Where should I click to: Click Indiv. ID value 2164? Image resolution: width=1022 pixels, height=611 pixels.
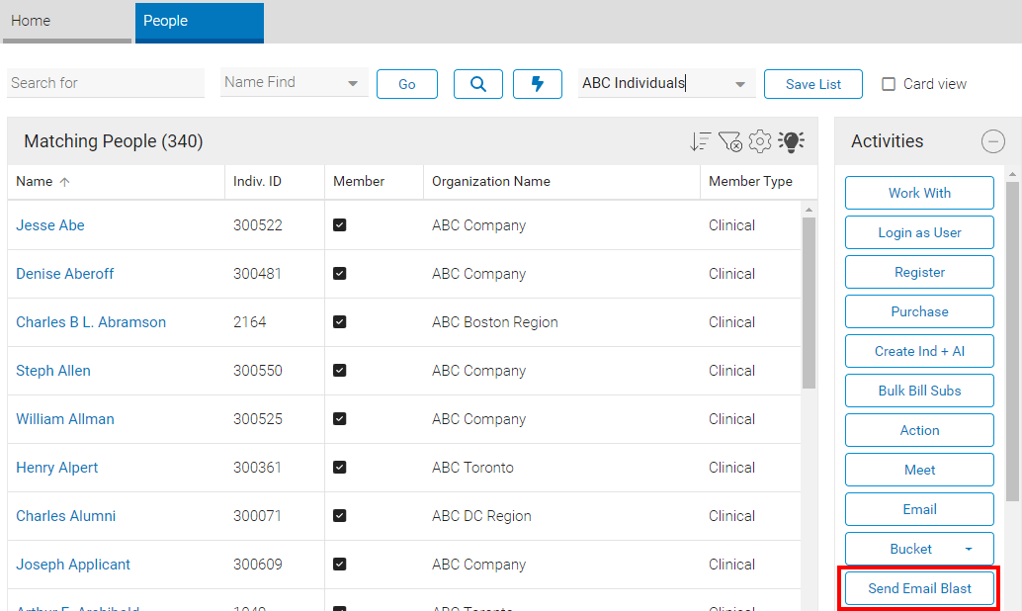click(250, 322)
